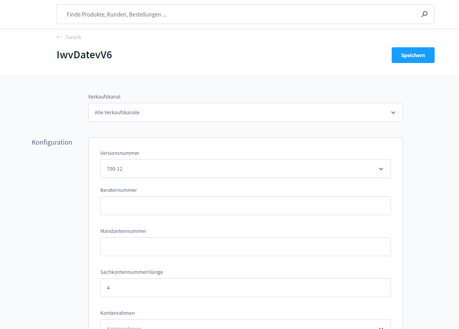The image size is (459, 329).
Task: Click the Verkaufskanal field label
Action: point(104,97)
